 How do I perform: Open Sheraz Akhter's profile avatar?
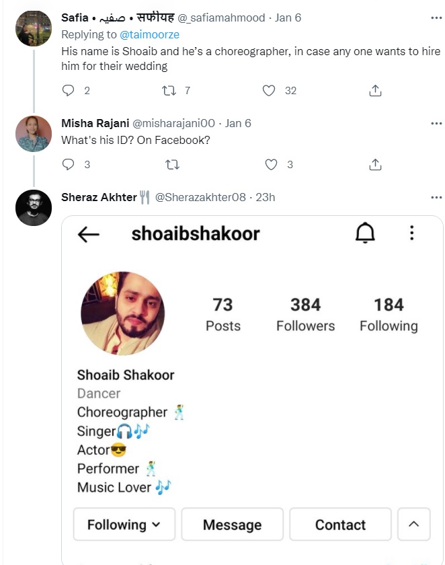[34, 208]
